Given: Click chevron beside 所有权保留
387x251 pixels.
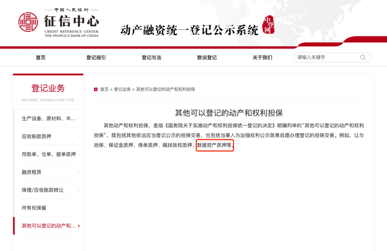Looking at the screenshot, I should coord(79,208).
